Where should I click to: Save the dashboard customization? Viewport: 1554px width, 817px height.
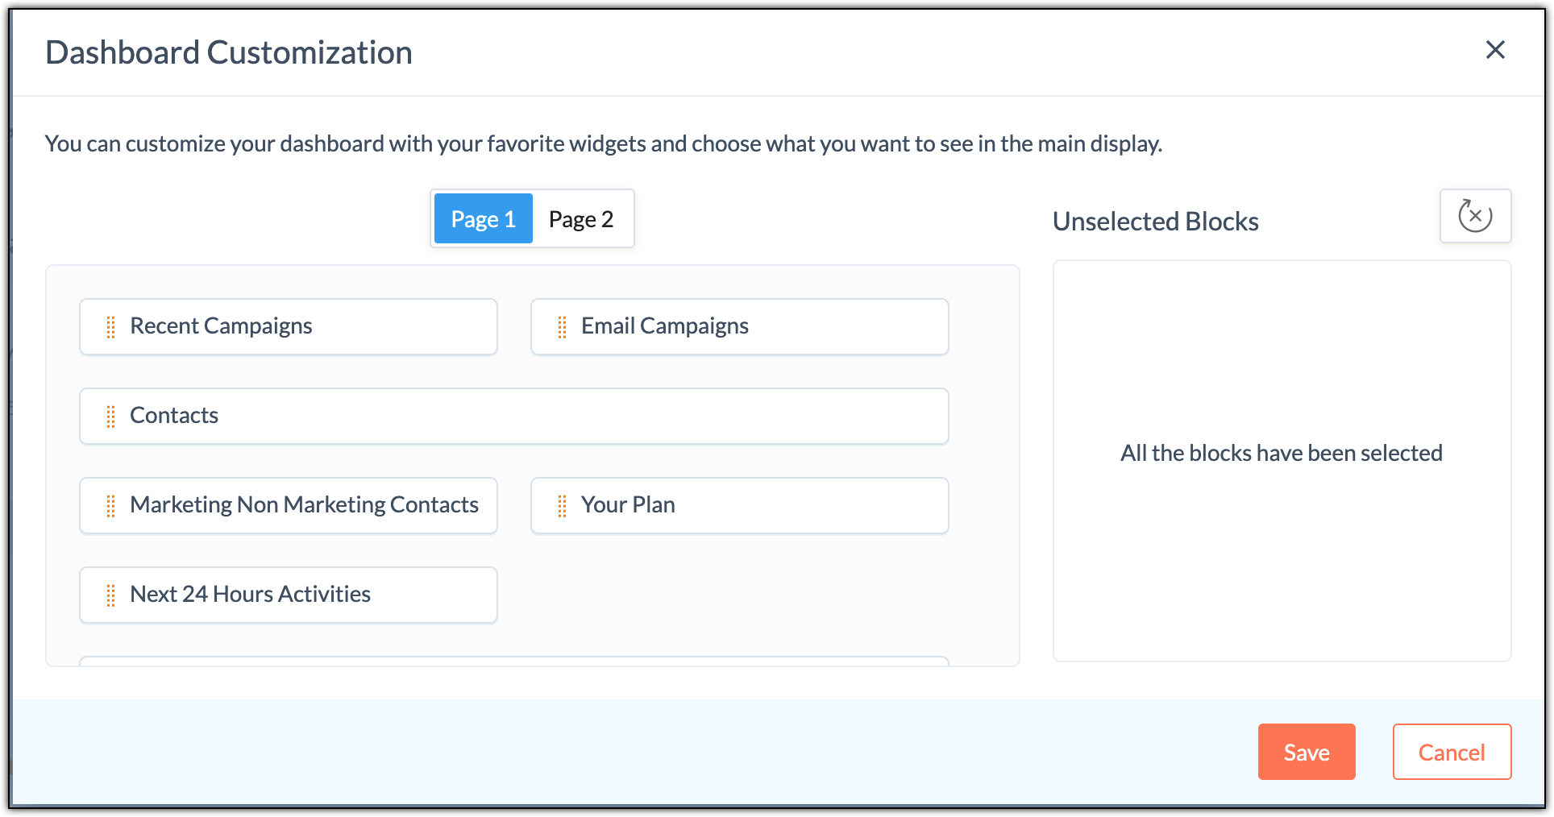tap(1306, 752)
